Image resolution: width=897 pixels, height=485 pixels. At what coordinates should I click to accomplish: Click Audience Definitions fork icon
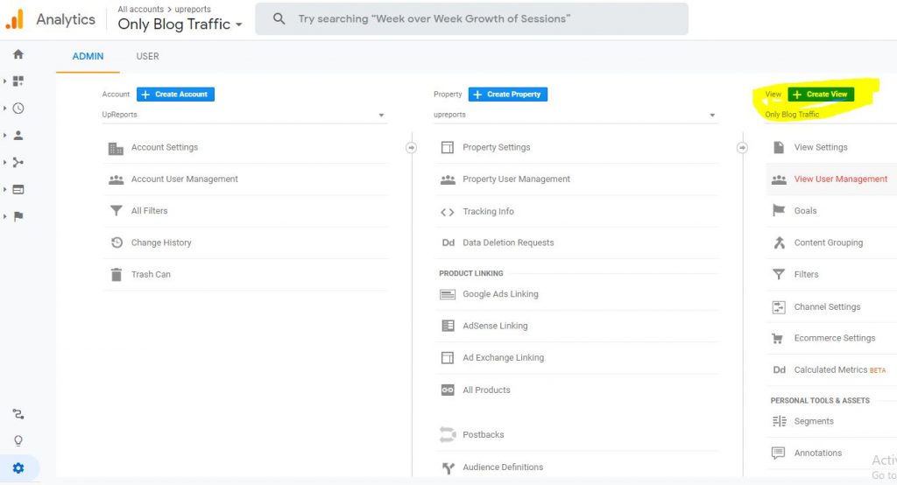point(448,467)
